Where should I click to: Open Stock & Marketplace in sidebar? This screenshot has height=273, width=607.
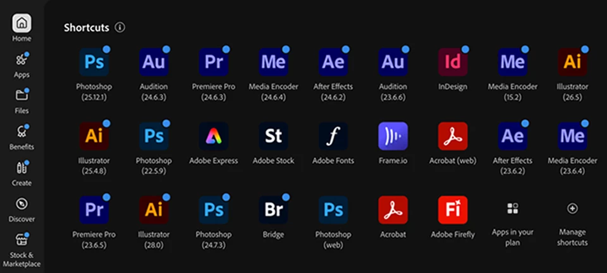click(21, 250)
